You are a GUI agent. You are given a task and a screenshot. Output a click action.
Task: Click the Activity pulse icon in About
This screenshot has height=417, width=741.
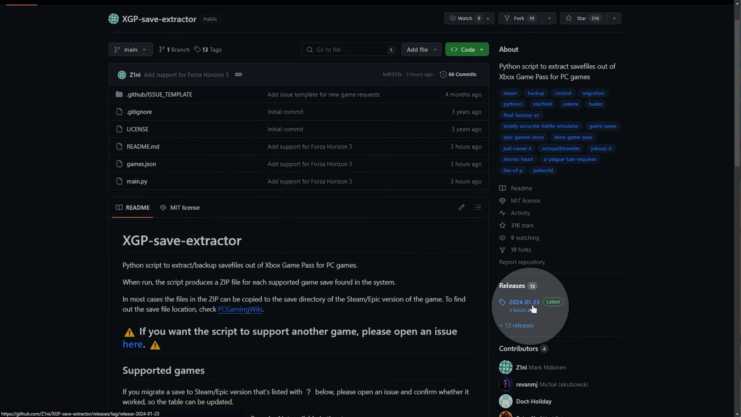coord(502,213)
